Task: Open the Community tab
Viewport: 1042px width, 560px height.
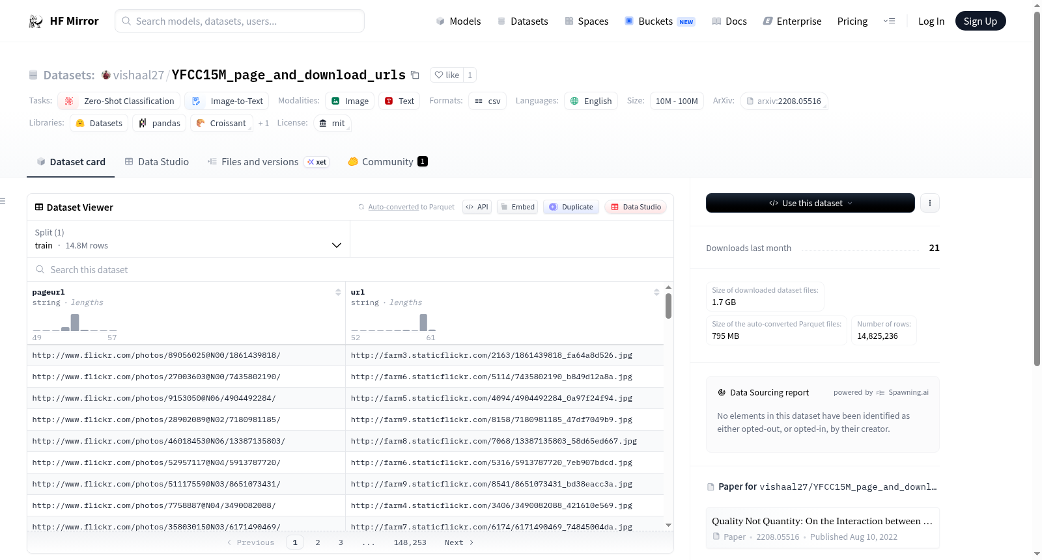Action: pyautogui.click(x=387, y=162)
